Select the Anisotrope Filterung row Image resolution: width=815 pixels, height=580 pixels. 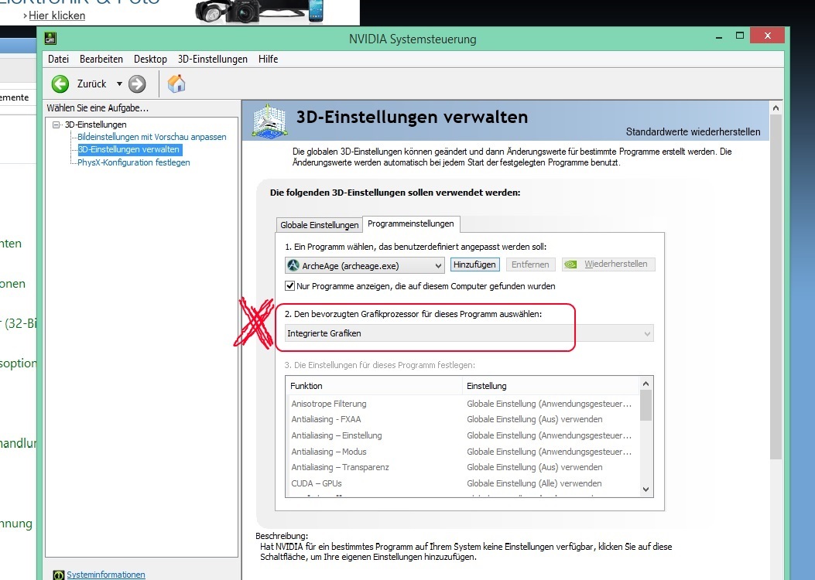point(463,404)
